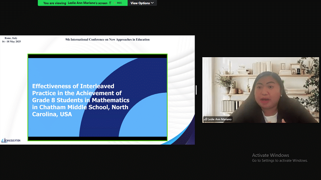Click the signal strength icon beside speaker name
This screenshot has width=321, height=180.
click(205, 119)
